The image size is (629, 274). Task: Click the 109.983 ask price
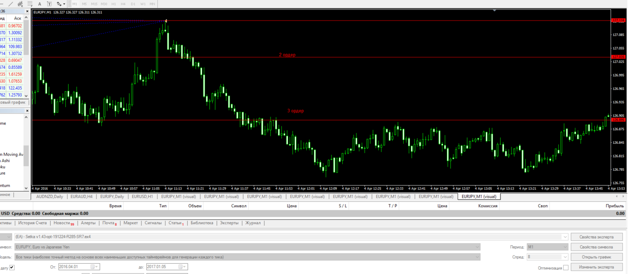tap(15, 47)
